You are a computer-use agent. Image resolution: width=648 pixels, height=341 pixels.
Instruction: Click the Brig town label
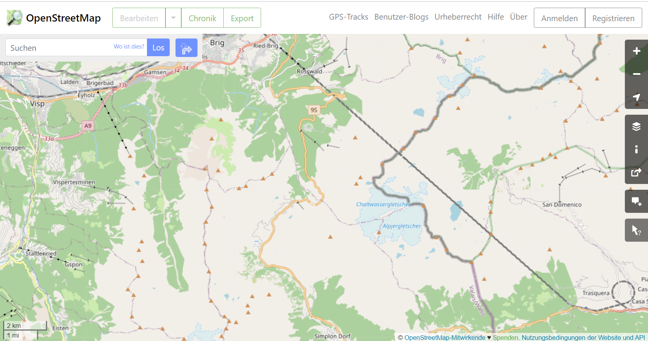tap(217, 43)
